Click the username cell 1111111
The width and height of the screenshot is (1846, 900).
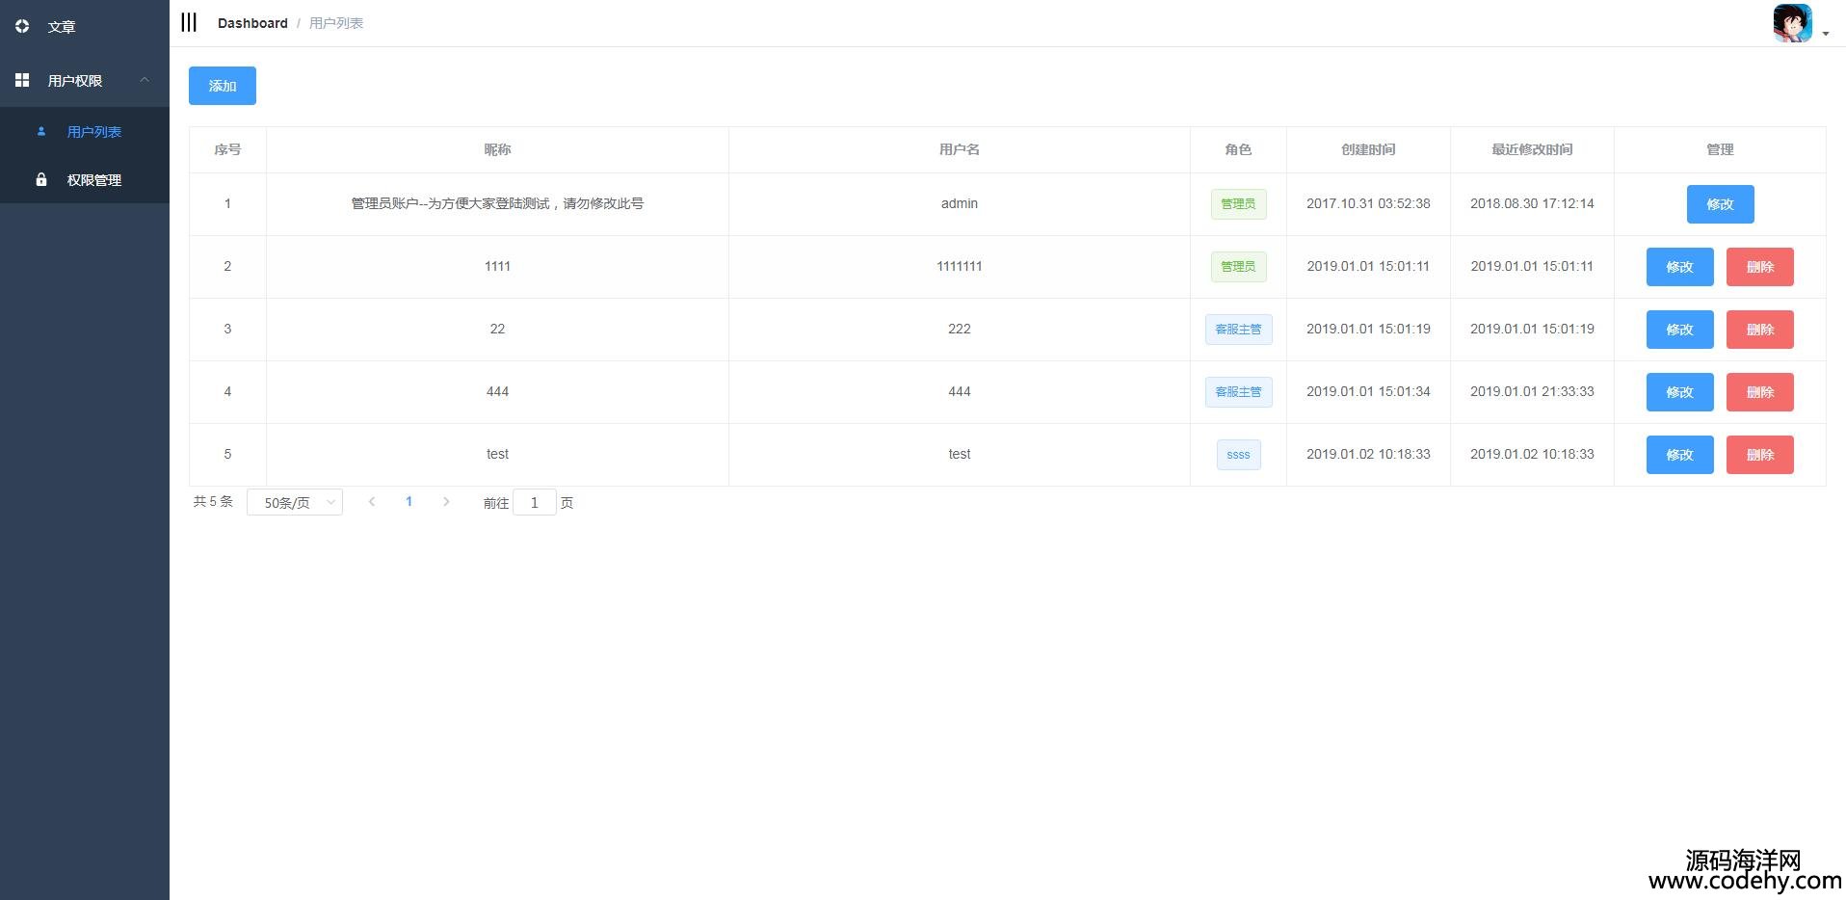point(960,266)
